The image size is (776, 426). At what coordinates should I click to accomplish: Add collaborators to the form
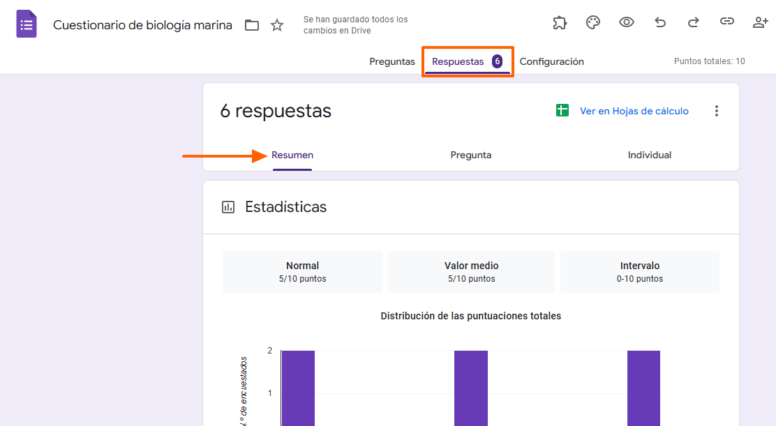[760, 22]
